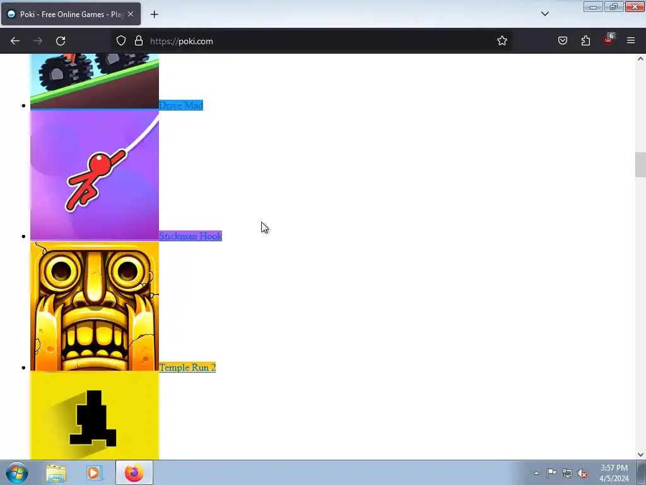The width and height of the screenshot is (646, 485).
Task: Open the clock showing 3:57 PM
Action: point(614,473)
